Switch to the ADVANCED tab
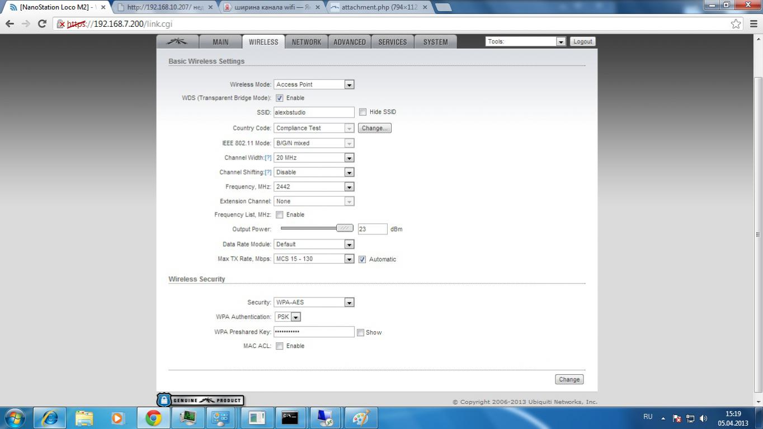 [x=350, y=42]
